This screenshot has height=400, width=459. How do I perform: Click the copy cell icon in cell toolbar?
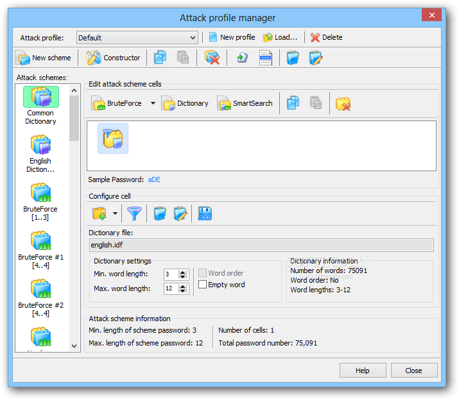293,103
